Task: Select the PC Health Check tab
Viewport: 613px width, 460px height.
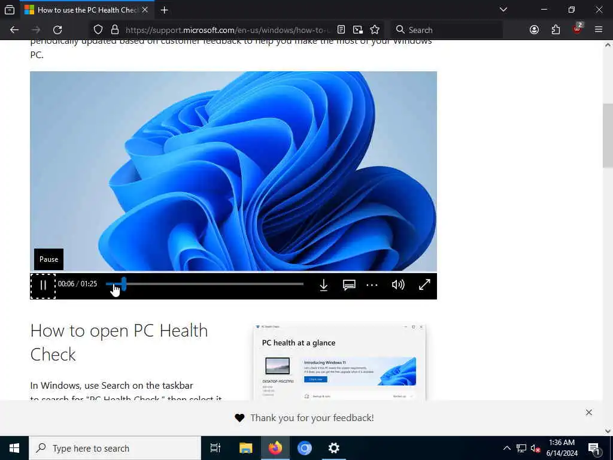Action: point(87,10)
